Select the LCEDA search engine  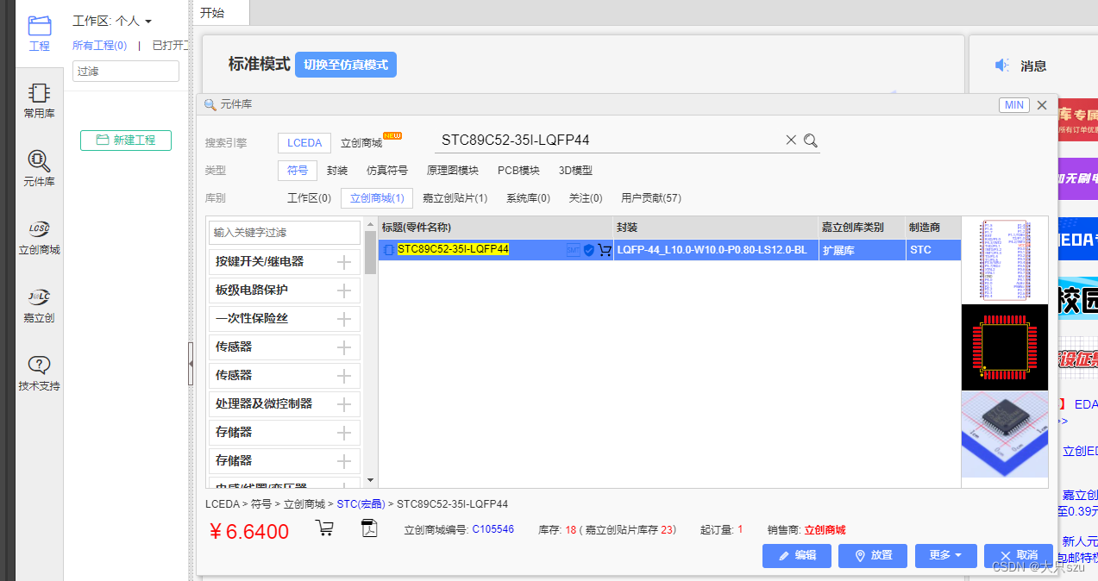coord(304,143)
